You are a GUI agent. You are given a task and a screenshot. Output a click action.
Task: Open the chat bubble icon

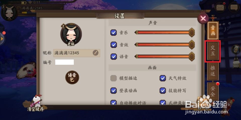(234, 7)
